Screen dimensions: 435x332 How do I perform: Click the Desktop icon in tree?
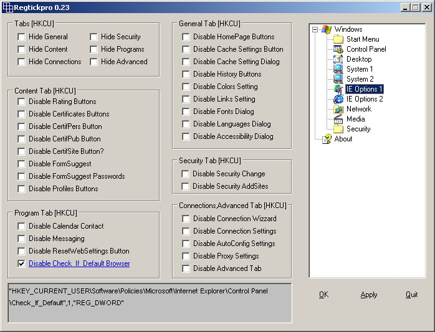tap(338, 59)
